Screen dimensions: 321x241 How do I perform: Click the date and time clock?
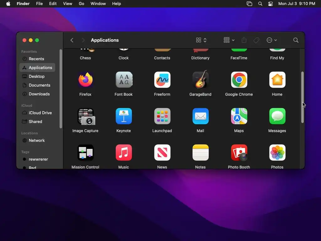click(x=297, y=4)
